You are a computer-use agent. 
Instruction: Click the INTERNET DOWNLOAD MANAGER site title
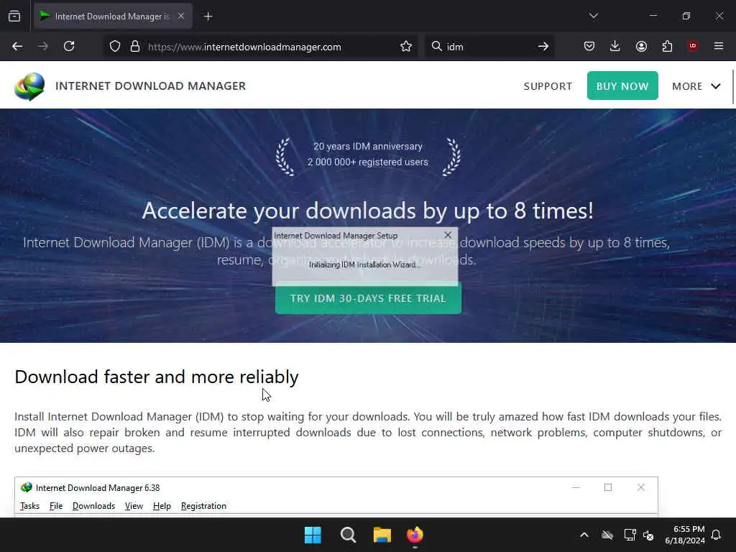[151, 86]
